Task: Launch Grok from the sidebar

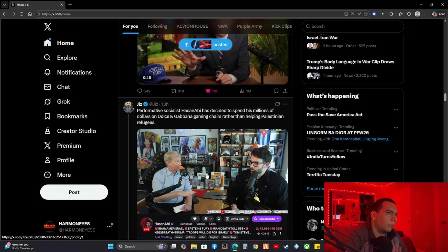Action: (57, 101)
